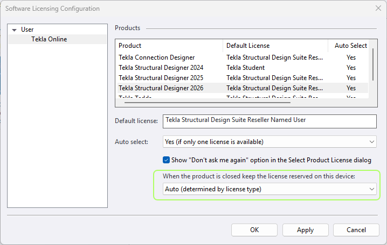Collapse the User tree node
Viewport: 387px width, 245px height.
coord(15,30)
